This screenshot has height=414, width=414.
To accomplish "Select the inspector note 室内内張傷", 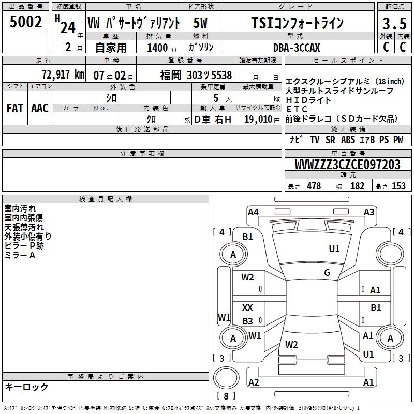I will coord(23,218).
